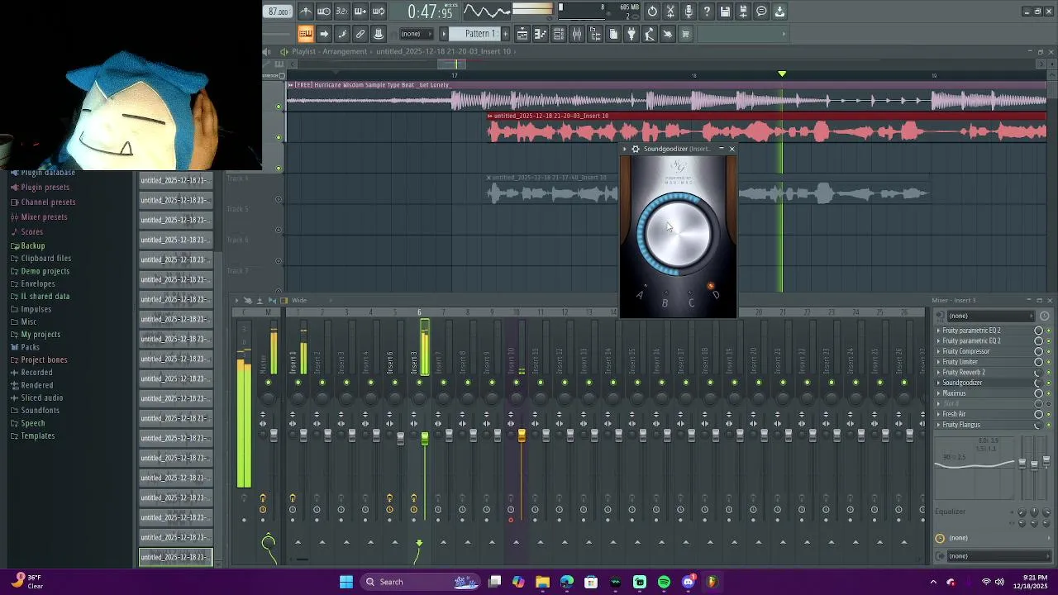Open the Channel rack view button
Image resolution: width=1058 pixels, height=595 pixels.
[559, 34]
